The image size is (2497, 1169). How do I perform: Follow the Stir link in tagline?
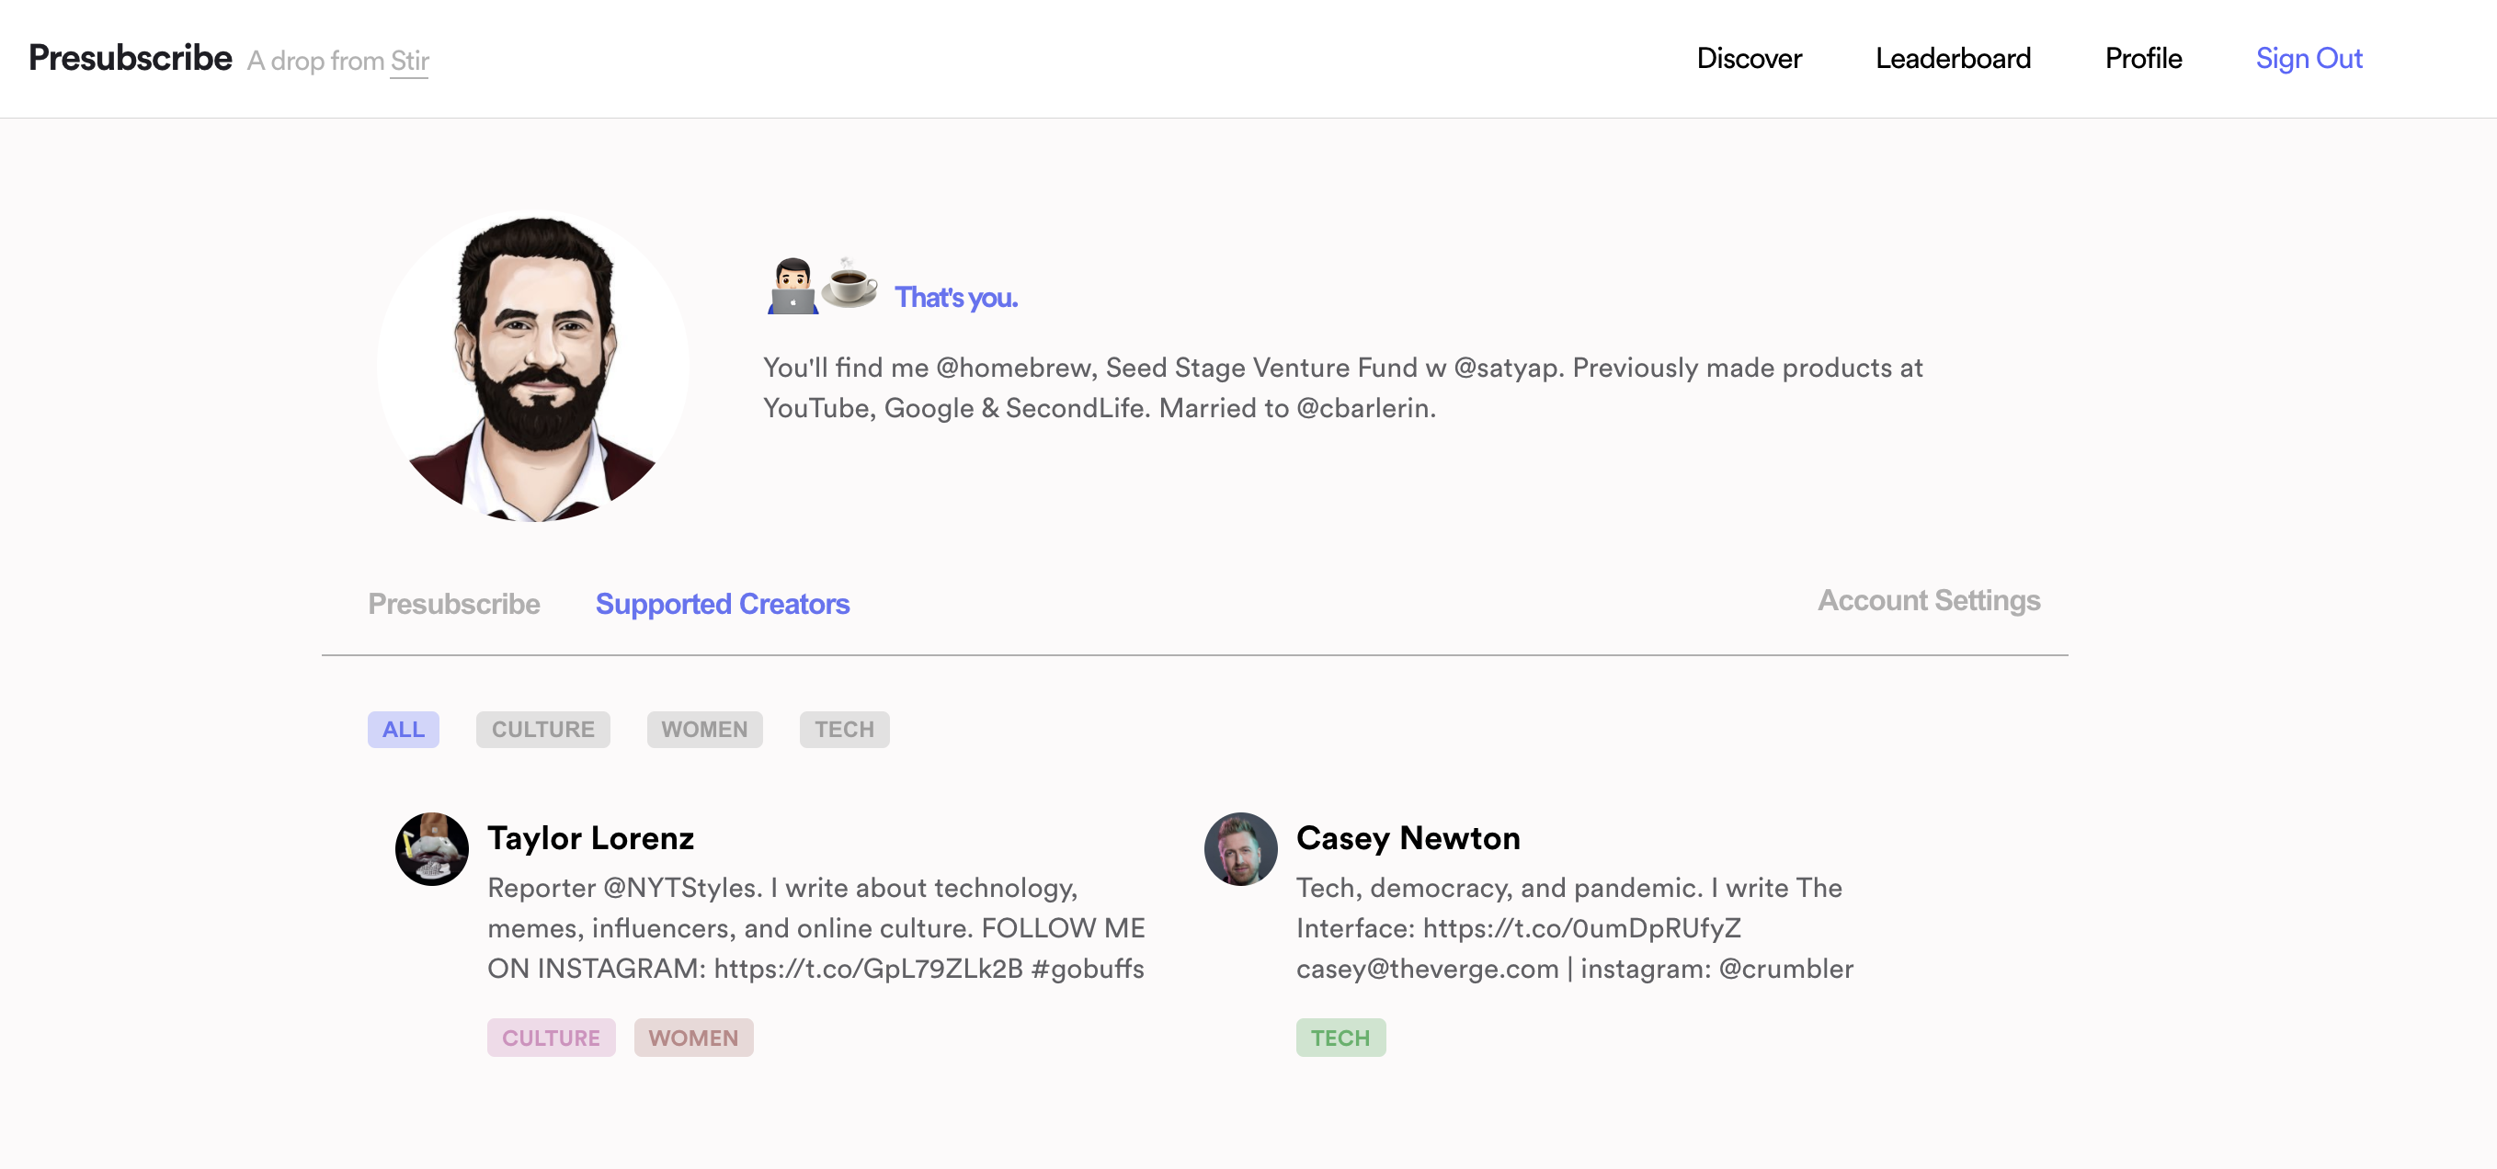point(409,61)
